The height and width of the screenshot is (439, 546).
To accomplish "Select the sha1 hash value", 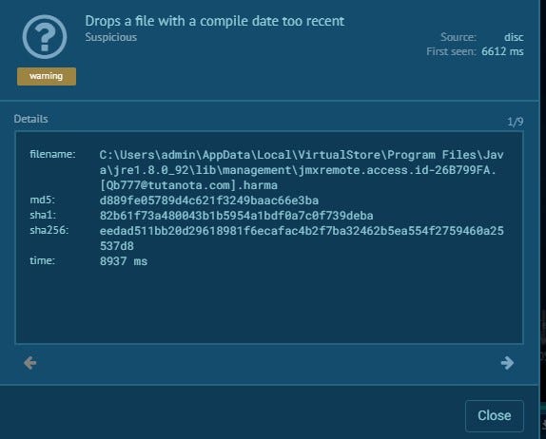I will 237,216.
